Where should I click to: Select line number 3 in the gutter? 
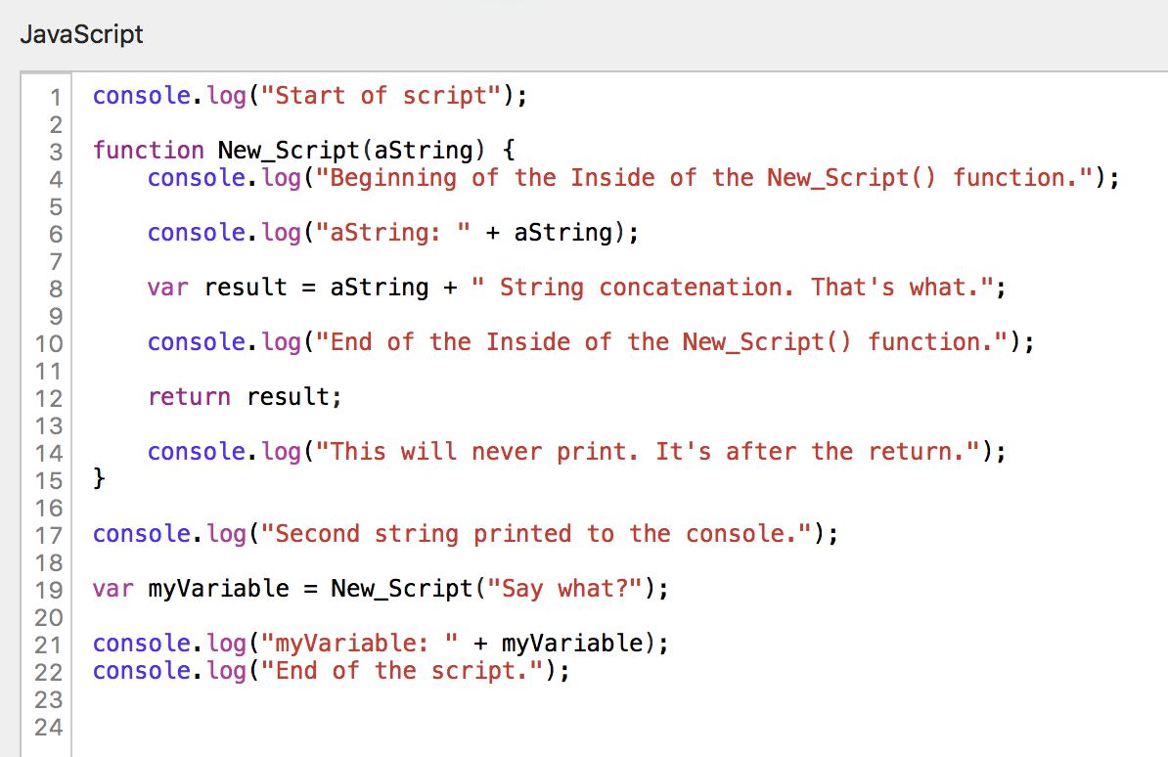[x=55, y=152]
